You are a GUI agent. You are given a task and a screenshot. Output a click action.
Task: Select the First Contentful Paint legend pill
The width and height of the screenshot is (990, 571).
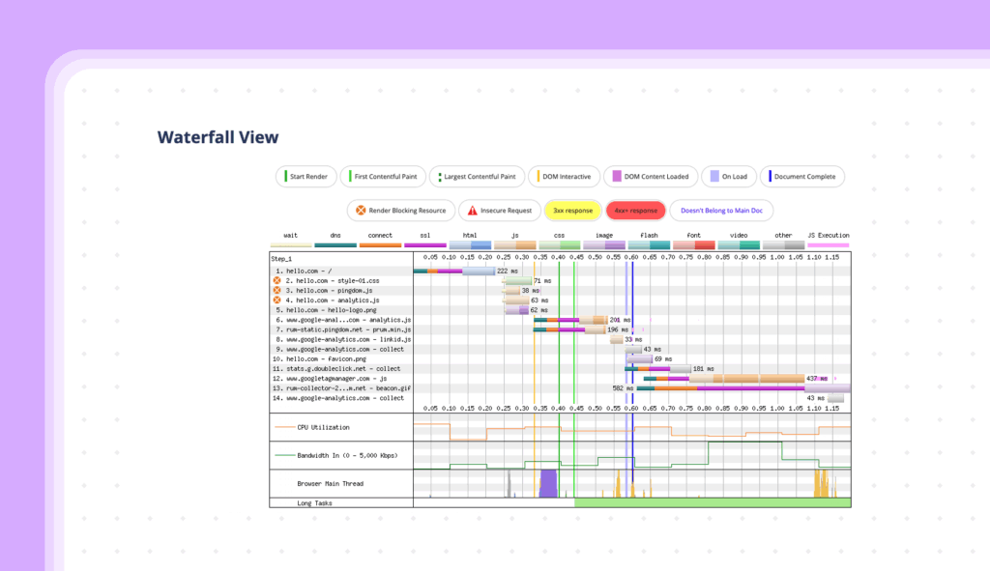click(384, 177)
